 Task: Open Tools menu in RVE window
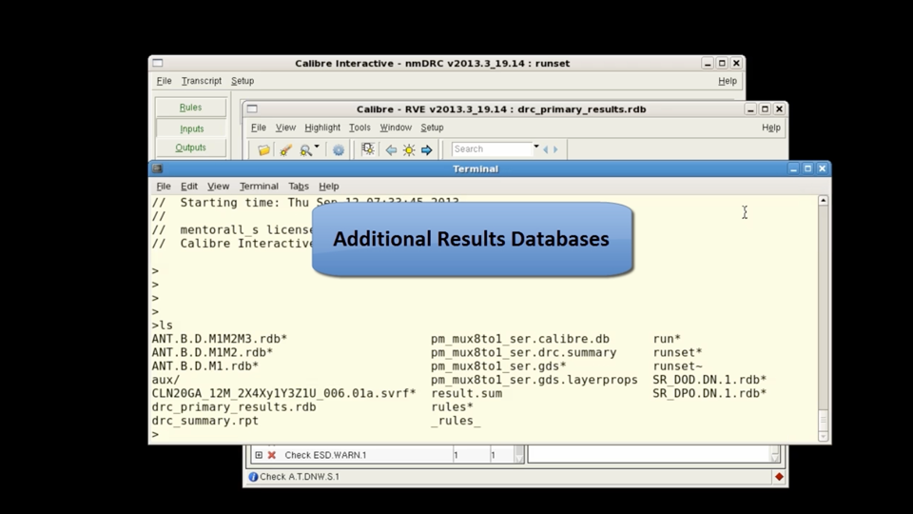359,128
